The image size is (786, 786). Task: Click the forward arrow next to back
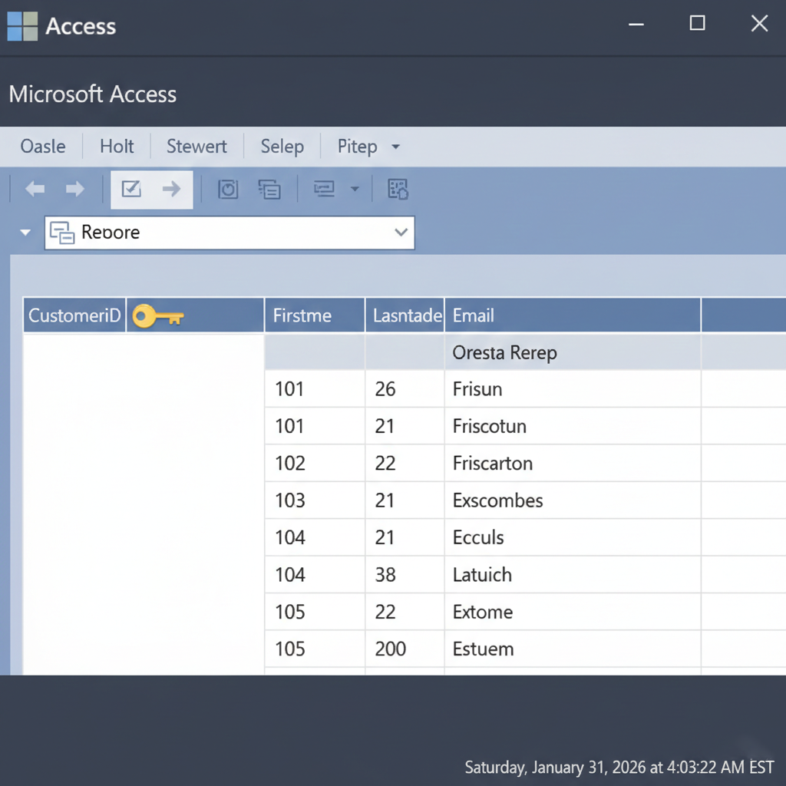point(75,190)
